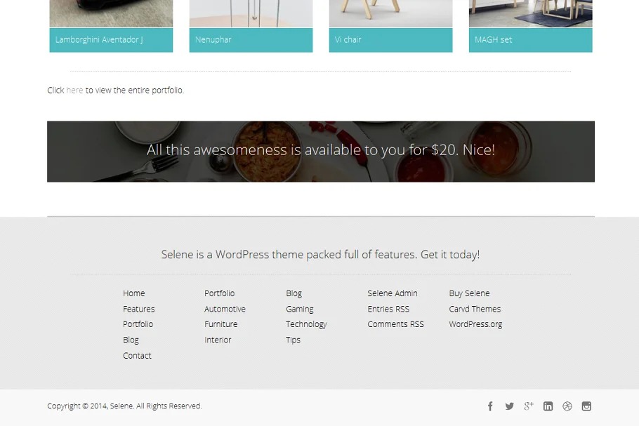Select the Automotive category link
639x426 pixels.
point(225,309)
